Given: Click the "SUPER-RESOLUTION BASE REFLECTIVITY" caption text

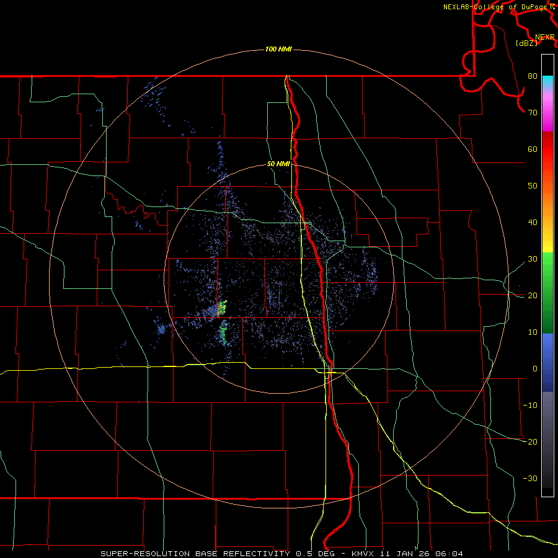Looking at the screenshot, I should [x=195, y=554].
